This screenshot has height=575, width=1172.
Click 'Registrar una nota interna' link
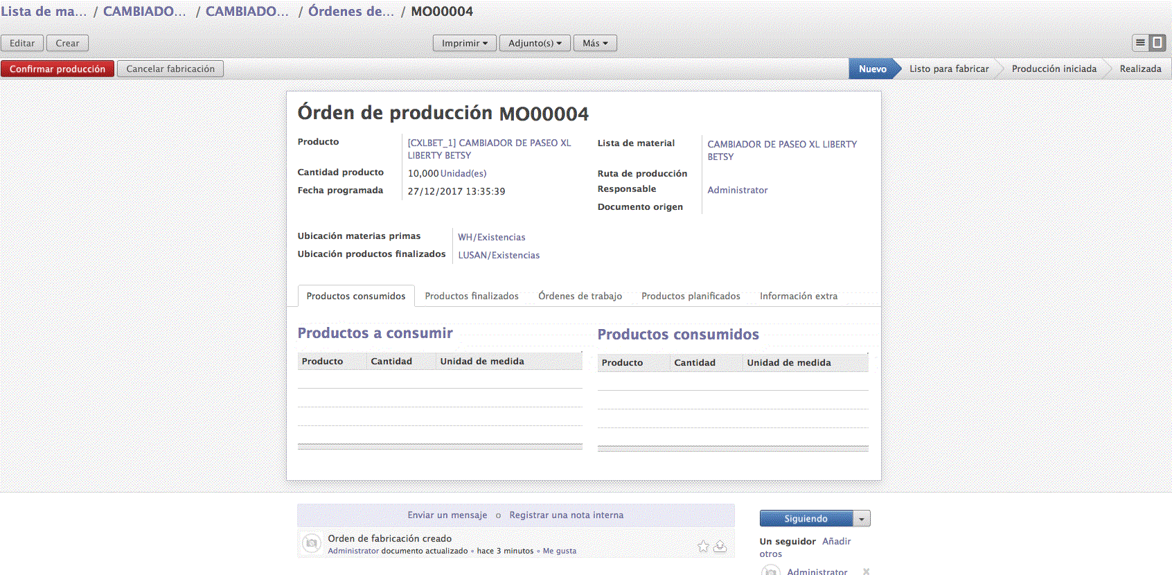click(x=566, y=515)
